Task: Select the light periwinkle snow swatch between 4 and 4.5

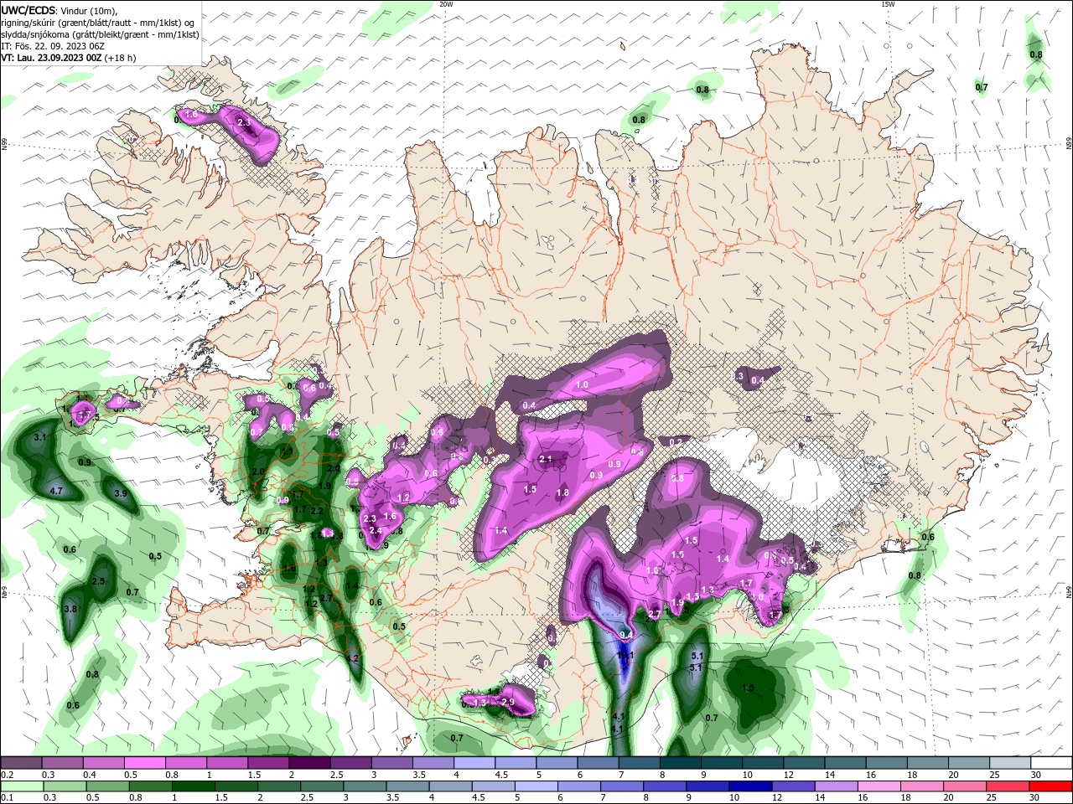Action: tap(474, 763)
